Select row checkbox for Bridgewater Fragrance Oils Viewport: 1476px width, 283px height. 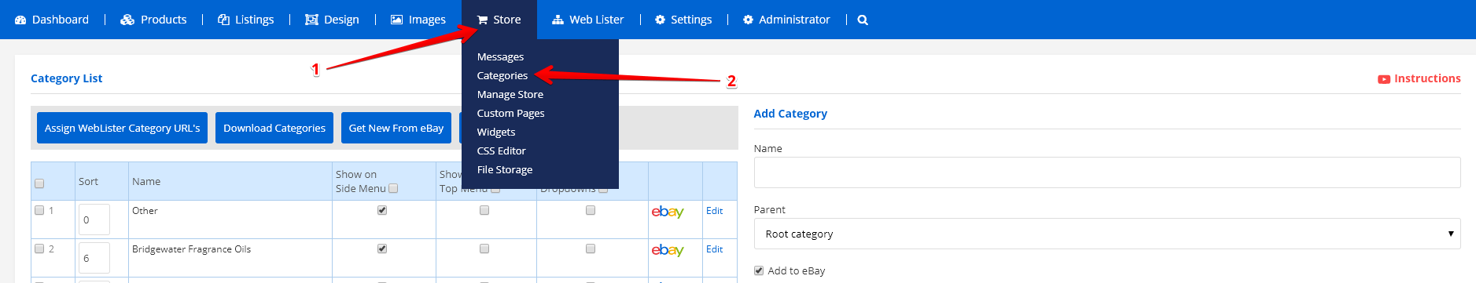click(39, 249)
